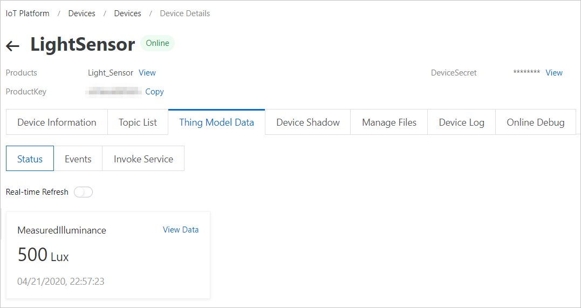Image resolution: width=581 pixels, height=308 pixels.
Task: Navigate to IoT Platform breadcrumb
Action: point(28,13)
